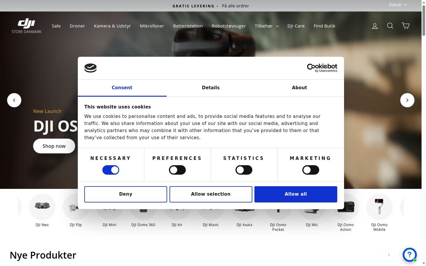This screenshot has width=426, height=266.
Task: Open the DJI Osmo Action category thumbnail
Action: click(x=346, y=207)
